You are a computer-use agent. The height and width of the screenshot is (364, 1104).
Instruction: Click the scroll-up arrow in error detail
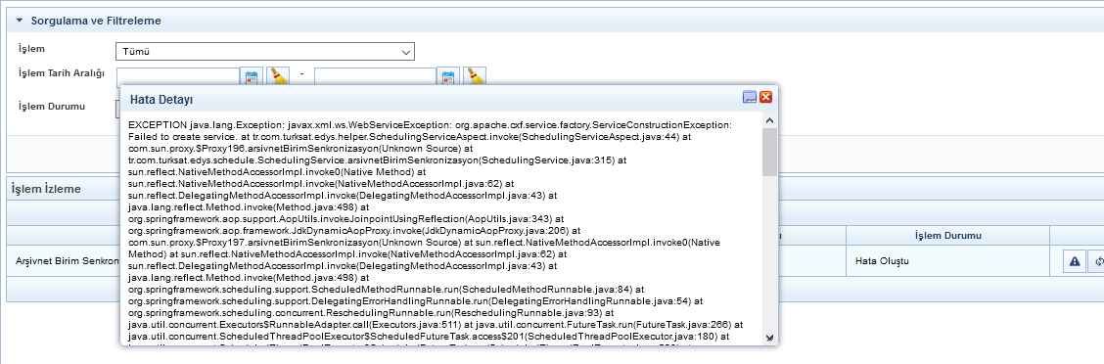pyautogui.click(x=769, y=120)
